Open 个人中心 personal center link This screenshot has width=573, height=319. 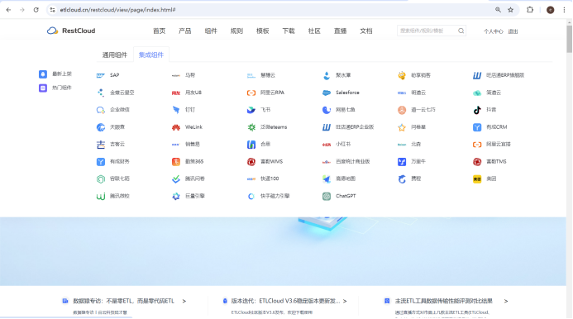coord(494,31)
